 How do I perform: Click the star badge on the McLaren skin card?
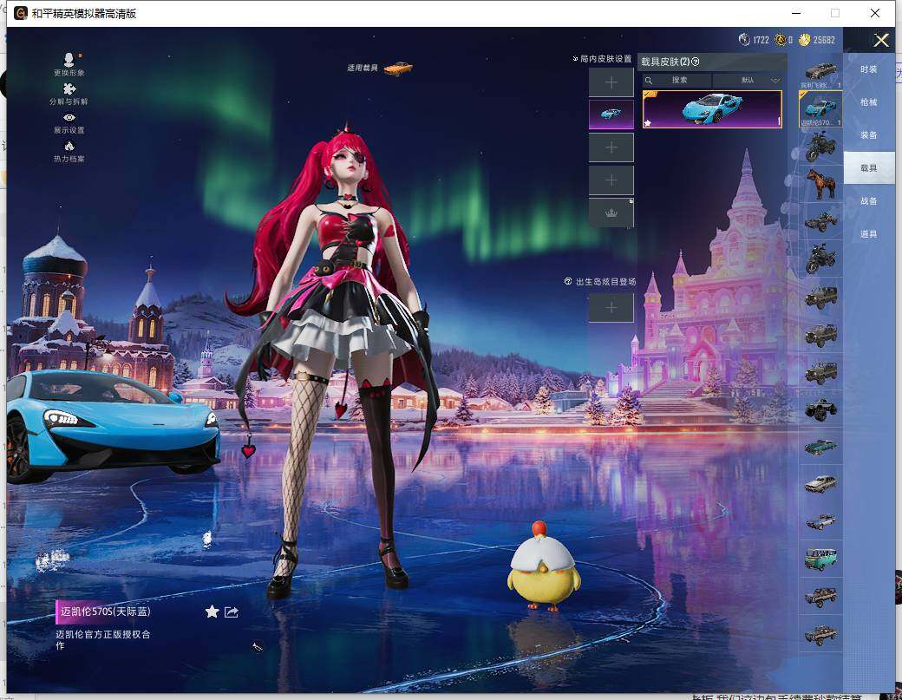(x=648, y=122)
